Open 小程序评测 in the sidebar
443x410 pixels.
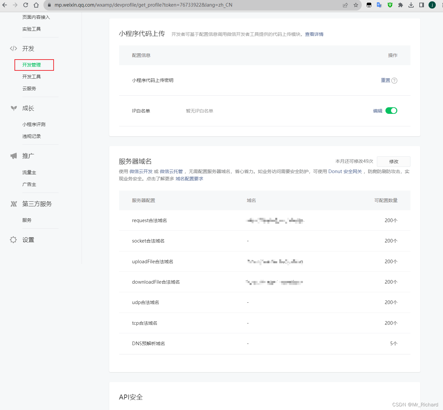click(x=34, y=124)
